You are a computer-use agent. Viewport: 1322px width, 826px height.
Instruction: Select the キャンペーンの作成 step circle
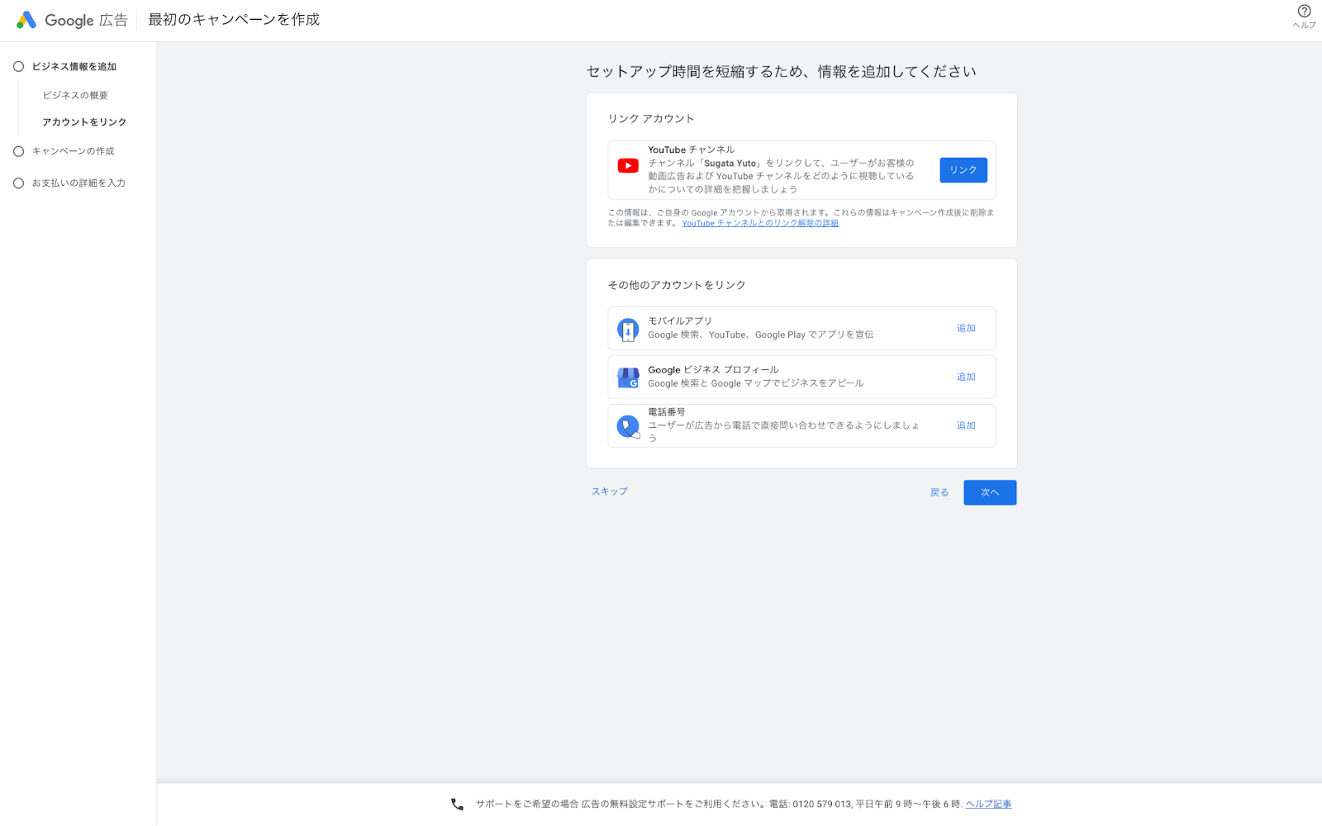coord(18,151)
